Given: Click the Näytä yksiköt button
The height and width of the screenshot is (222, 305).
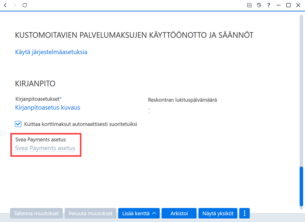Looking at the screenshot, I should [218, 213].
